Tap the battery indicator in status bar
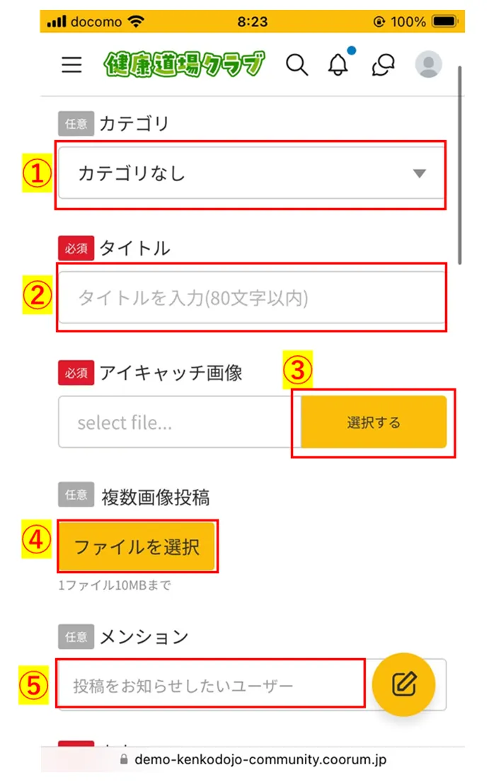489x782 pixels. click(x=444, y=21)
